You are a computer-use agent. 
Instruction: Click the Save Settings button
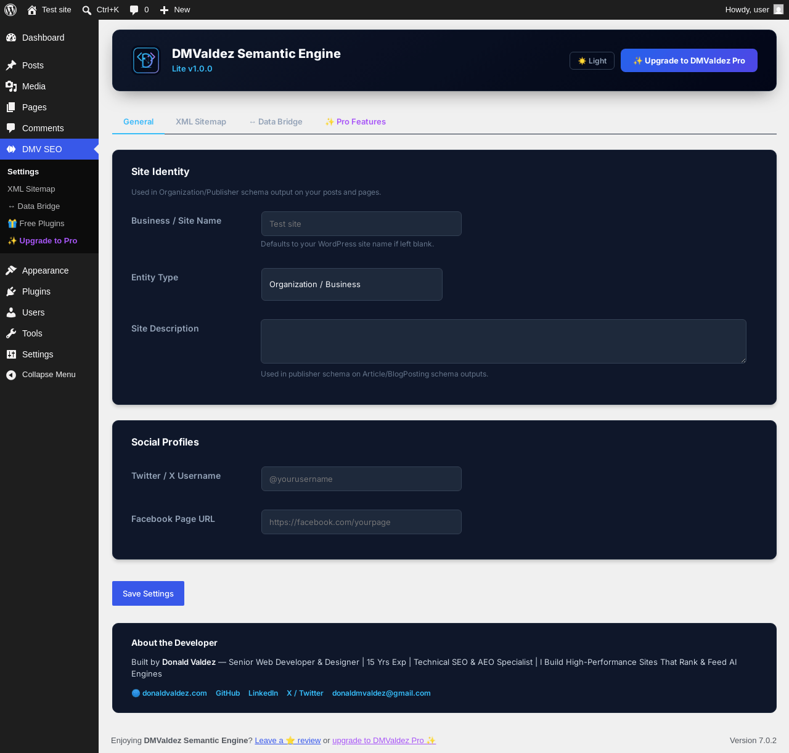click(148, 593)
